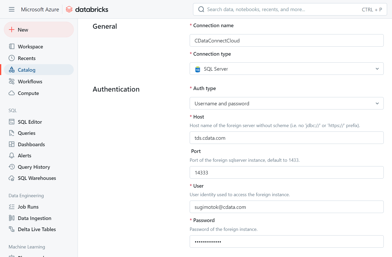392x257 pixels.
Task: Open Data Ingestion in sidebar
Action: (x=39, y=218)
